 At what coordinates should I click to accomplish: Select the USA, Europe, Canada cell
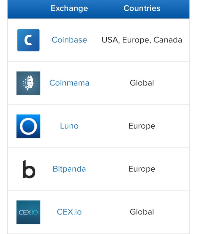pos(142,40)
